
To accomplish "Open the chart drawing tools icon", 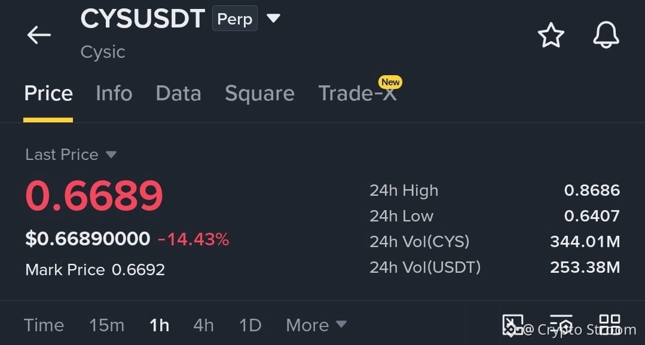I will [512, 325].
